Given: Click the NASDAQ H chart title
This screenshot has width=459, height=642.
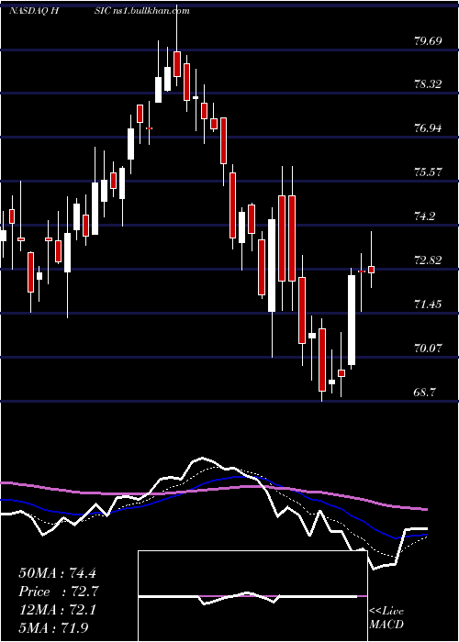Looking at the screenshot, I should click(x=35, y=11).
